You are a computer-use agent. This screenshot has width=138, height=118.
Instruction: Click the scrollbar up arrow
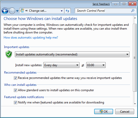(135, 18)
